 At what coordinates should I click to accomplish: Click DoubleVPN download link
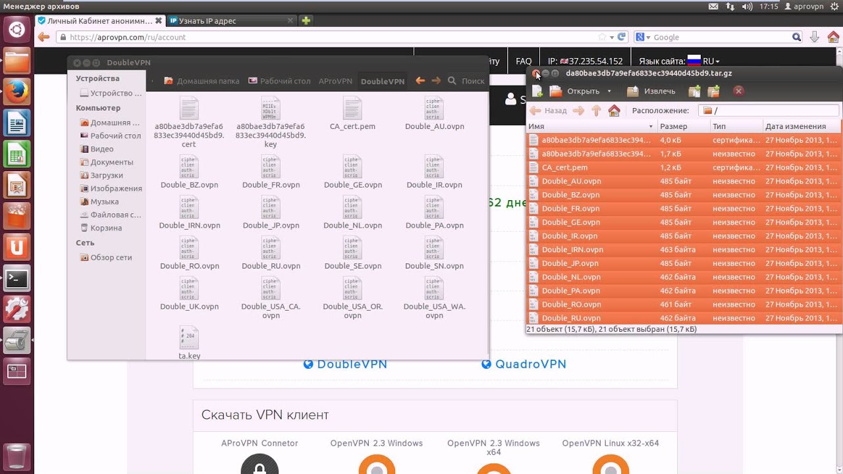click(x=345, y=364)
